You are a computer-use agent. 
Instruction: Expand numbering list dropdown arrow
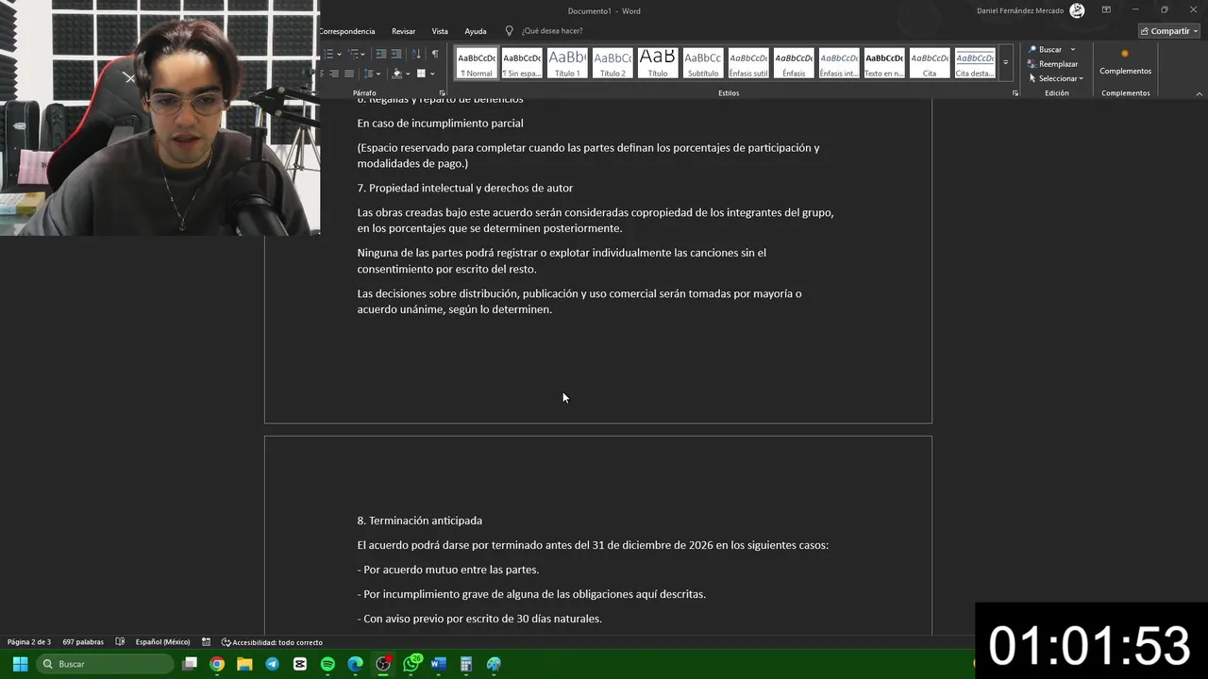pyautogui.click(x=340, y=54)
